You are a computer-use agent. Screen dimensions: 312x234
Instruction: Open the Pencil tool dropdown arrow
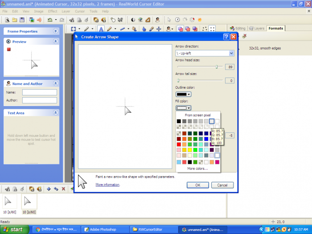pos(115,29)
